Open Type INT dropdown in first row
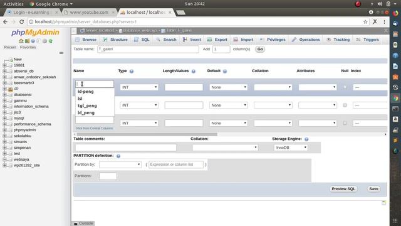Image resolution: width=401 pixels, height=226 pixels. [x=139, y=87]
